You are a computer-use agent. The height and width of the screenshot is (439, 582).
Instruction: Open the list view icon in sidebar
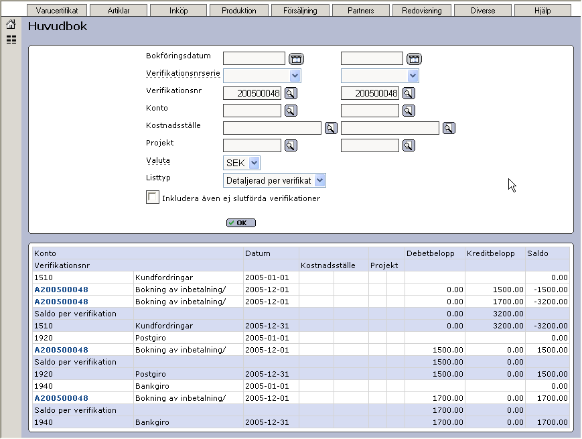tap(11, 39)
